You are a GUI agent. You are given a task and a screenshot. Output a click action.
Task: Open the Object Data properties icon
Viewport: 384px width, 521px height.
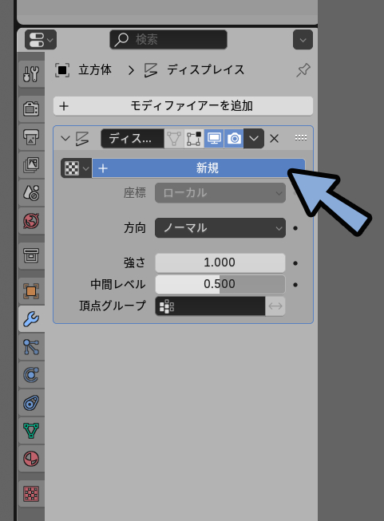pos(31,431)
